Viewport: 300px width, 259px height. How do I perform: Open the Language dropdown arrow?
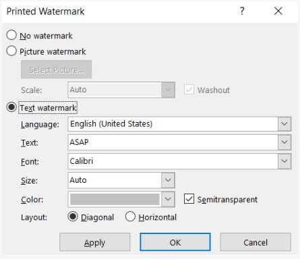284,124
